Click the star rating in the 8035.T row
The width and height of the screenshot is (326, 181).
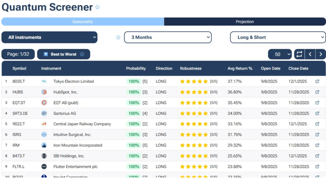coord(194,81)
